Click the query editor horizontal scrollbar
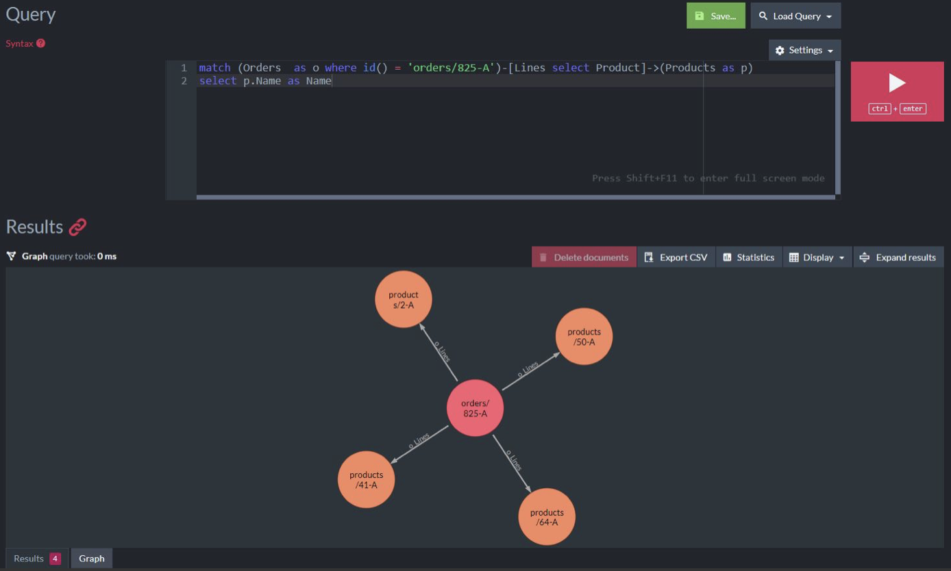Viewport: 951px width, 571px height. pos(515,197)
